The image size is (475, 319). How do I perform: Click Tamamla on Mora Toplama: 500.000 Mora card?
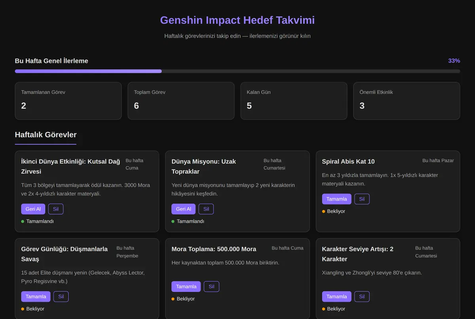186,287
